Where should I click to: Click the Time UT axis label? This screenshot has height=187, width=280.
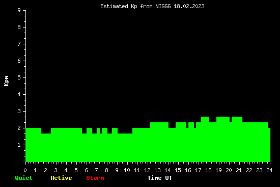pos(160,178)
